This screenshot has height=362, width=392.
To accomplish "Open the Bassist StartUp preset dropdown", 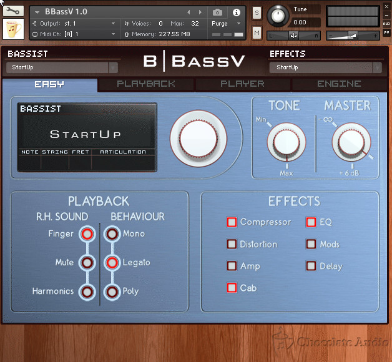I will (x=62, y=67).
